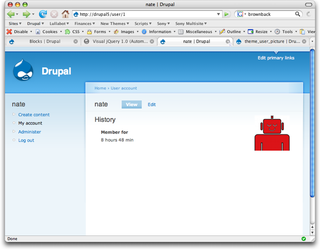Close the Visual jQuery tab
320x250 pixels.
click(x=152, y=42)
